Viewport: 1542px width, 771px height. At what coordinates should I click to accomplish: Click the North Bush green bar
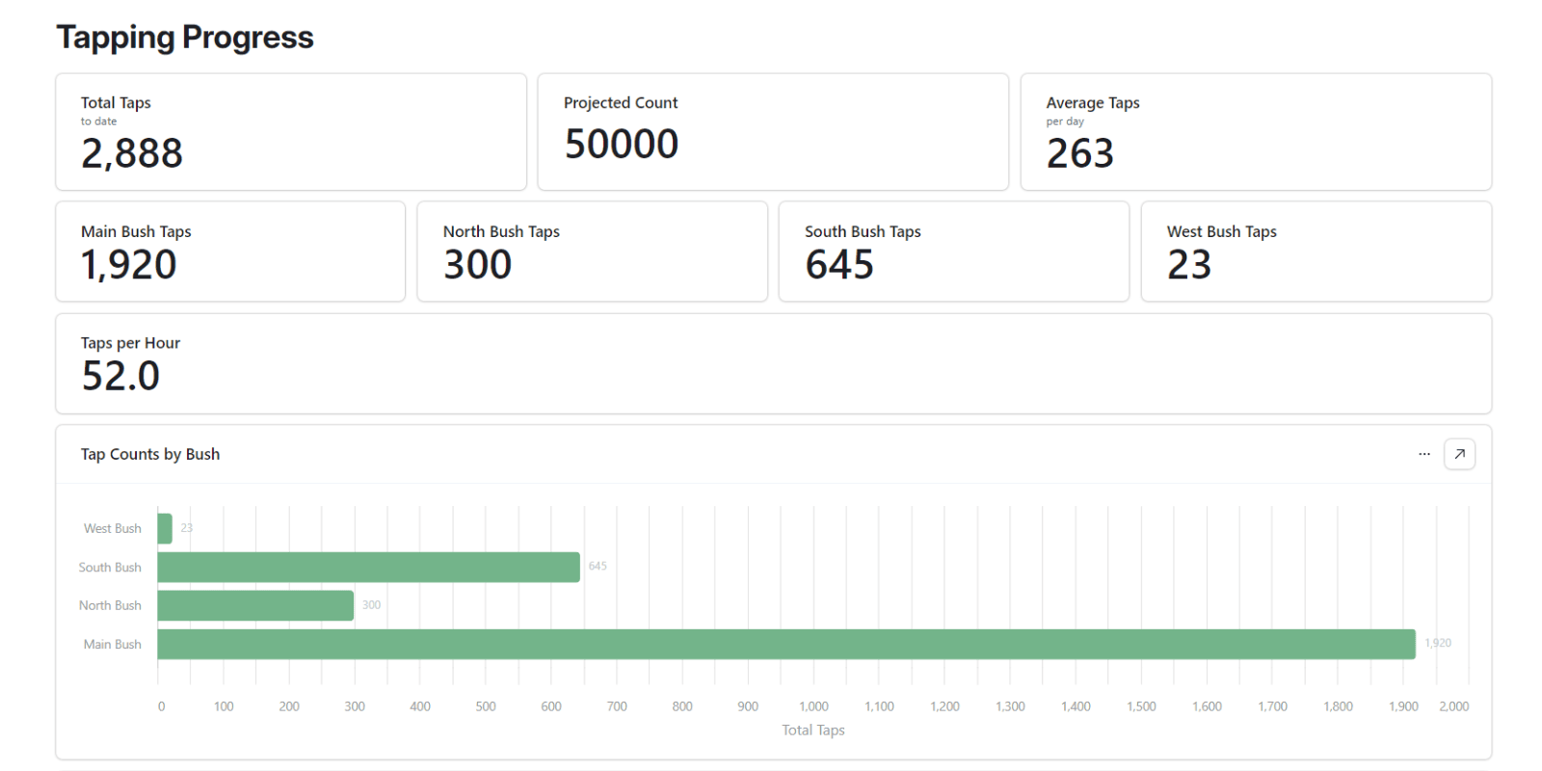pyautogui.click(x=255, y=605)
